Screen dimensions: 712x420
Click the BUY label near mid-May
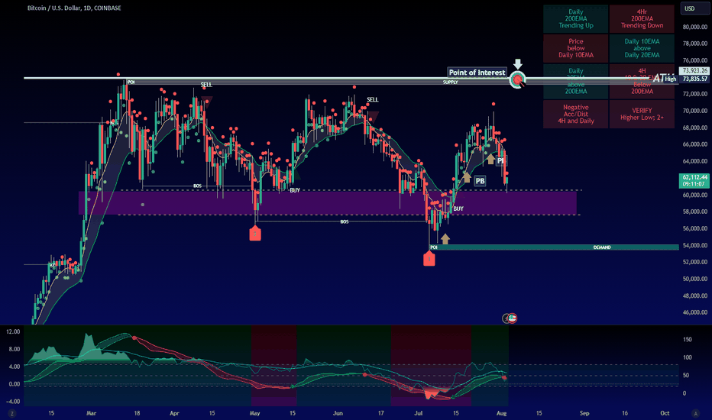coord(295,190)
